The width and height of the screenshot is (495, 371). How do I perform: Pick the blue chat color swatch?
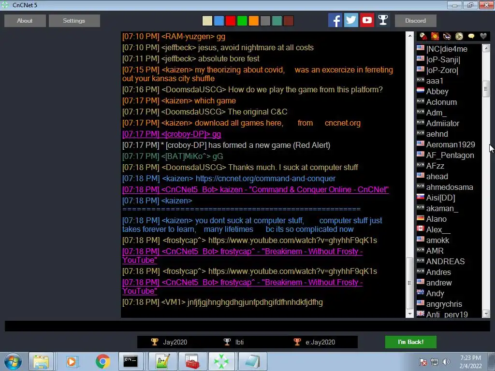tap(219, 21)
